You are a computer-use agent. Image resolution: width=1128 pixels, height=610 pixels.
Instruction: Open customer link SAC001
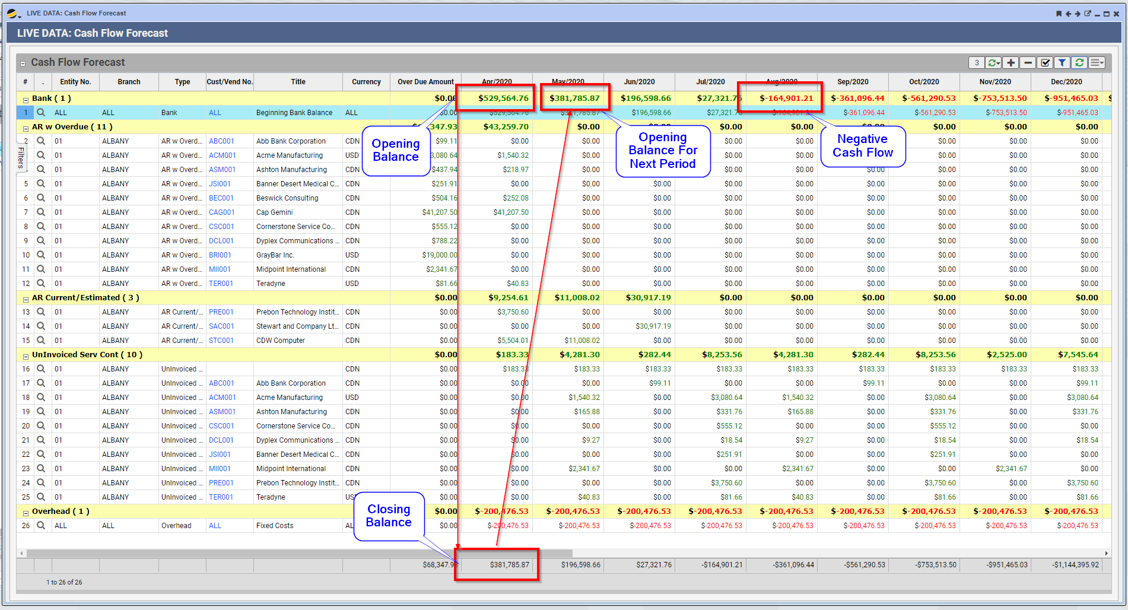221,326
